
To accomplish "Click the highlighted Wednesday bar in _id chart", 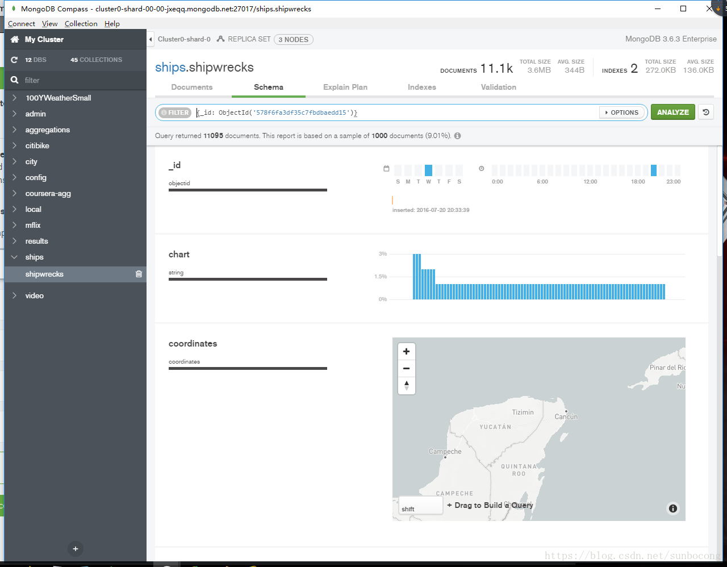I will 429,170.
